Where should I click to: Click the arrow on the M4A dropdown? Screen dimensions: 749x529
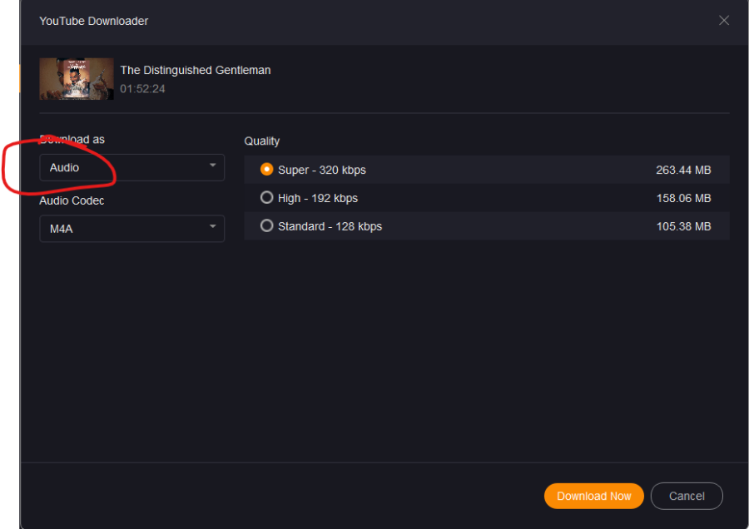(x=212, y=227)
